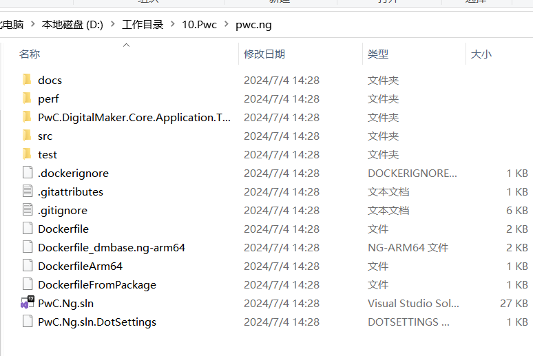The height and width of the screenshot is (356, 533).
Task: Click the DockerfileArm64 file icon
Action: (x=28, y=266)
